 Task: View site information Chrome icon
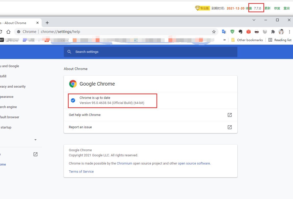[19, 32]
